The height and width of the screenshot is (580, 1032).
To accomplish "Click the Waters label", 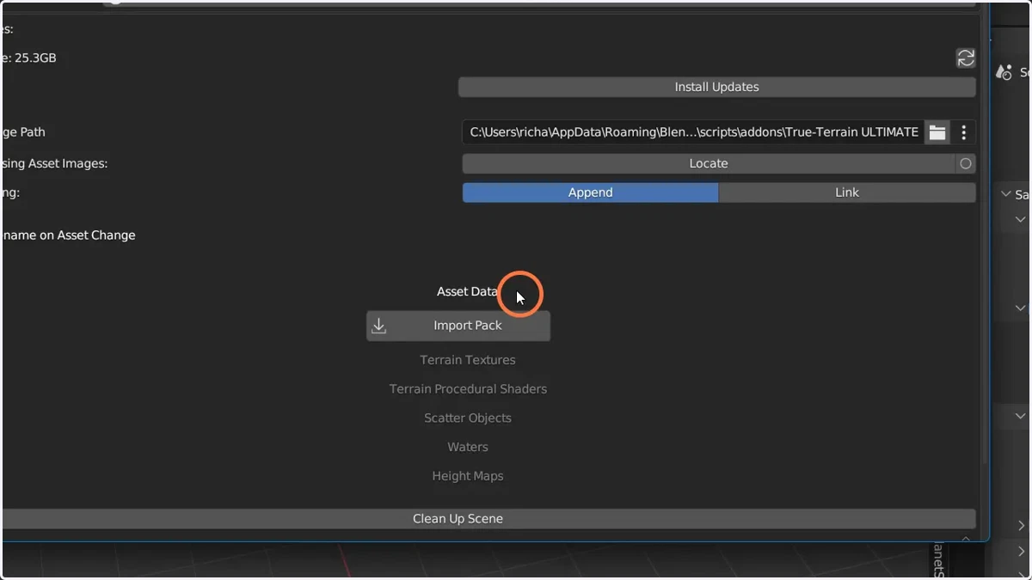I will 468,448.
